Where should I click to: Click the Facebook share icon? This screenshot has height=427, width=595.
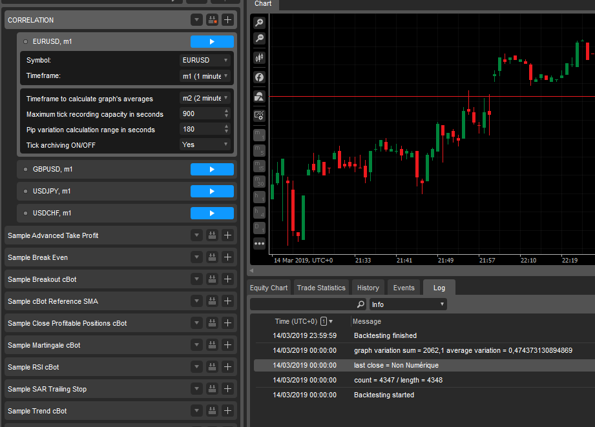259,77
